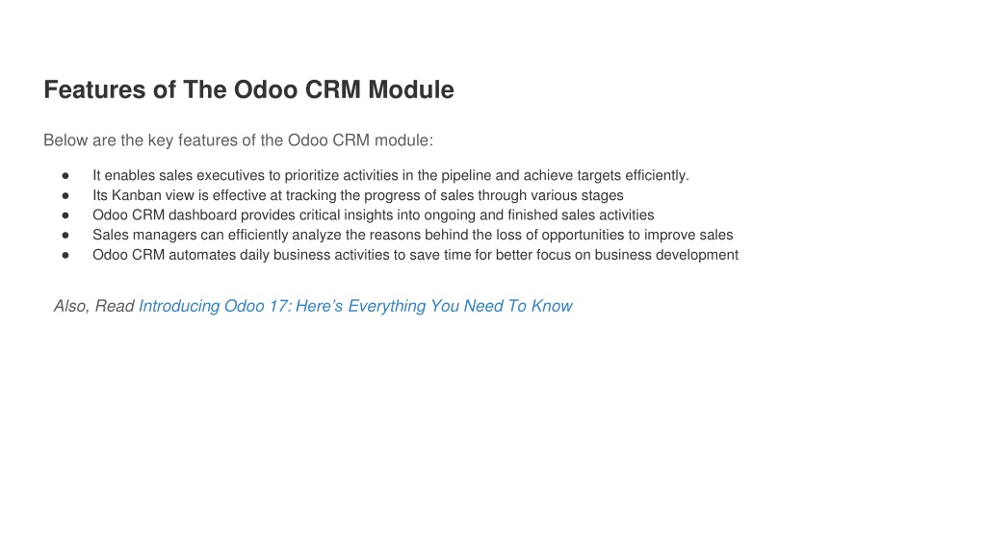Image resolution: width=986 pixels, height=554 pixels.
Task: Click the bullet dot before 'Its Kanban view'
Action: pos(65,196)
